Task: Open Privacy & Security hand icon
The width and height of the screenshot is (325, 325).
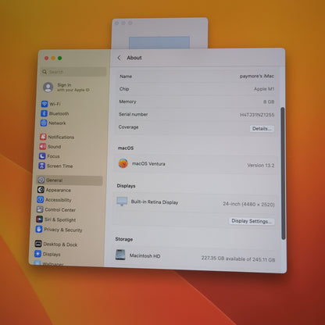Action: (x=39, y=229)
